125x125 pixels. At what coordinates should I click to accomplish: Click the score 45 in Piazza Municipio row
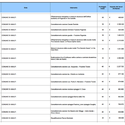point(103,118)
